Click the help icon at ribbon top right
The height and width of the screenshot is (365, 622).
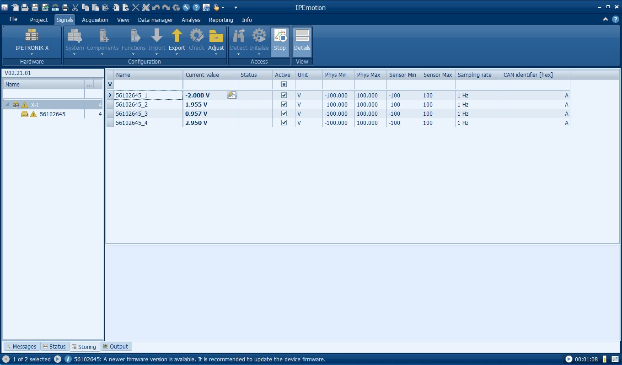point(615,19)
